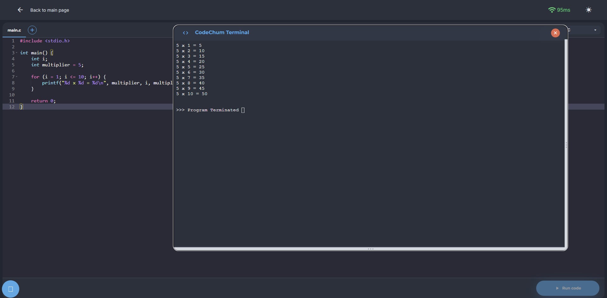Close the CodeChum Terminal panel
The width and height of the screenshot is (607, 298).
(555, 33)
